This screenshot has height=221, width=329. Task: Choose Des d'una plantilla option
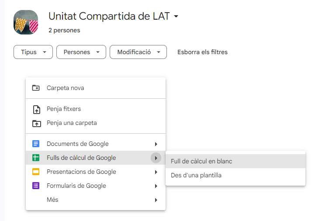click(x=196, y=176)
